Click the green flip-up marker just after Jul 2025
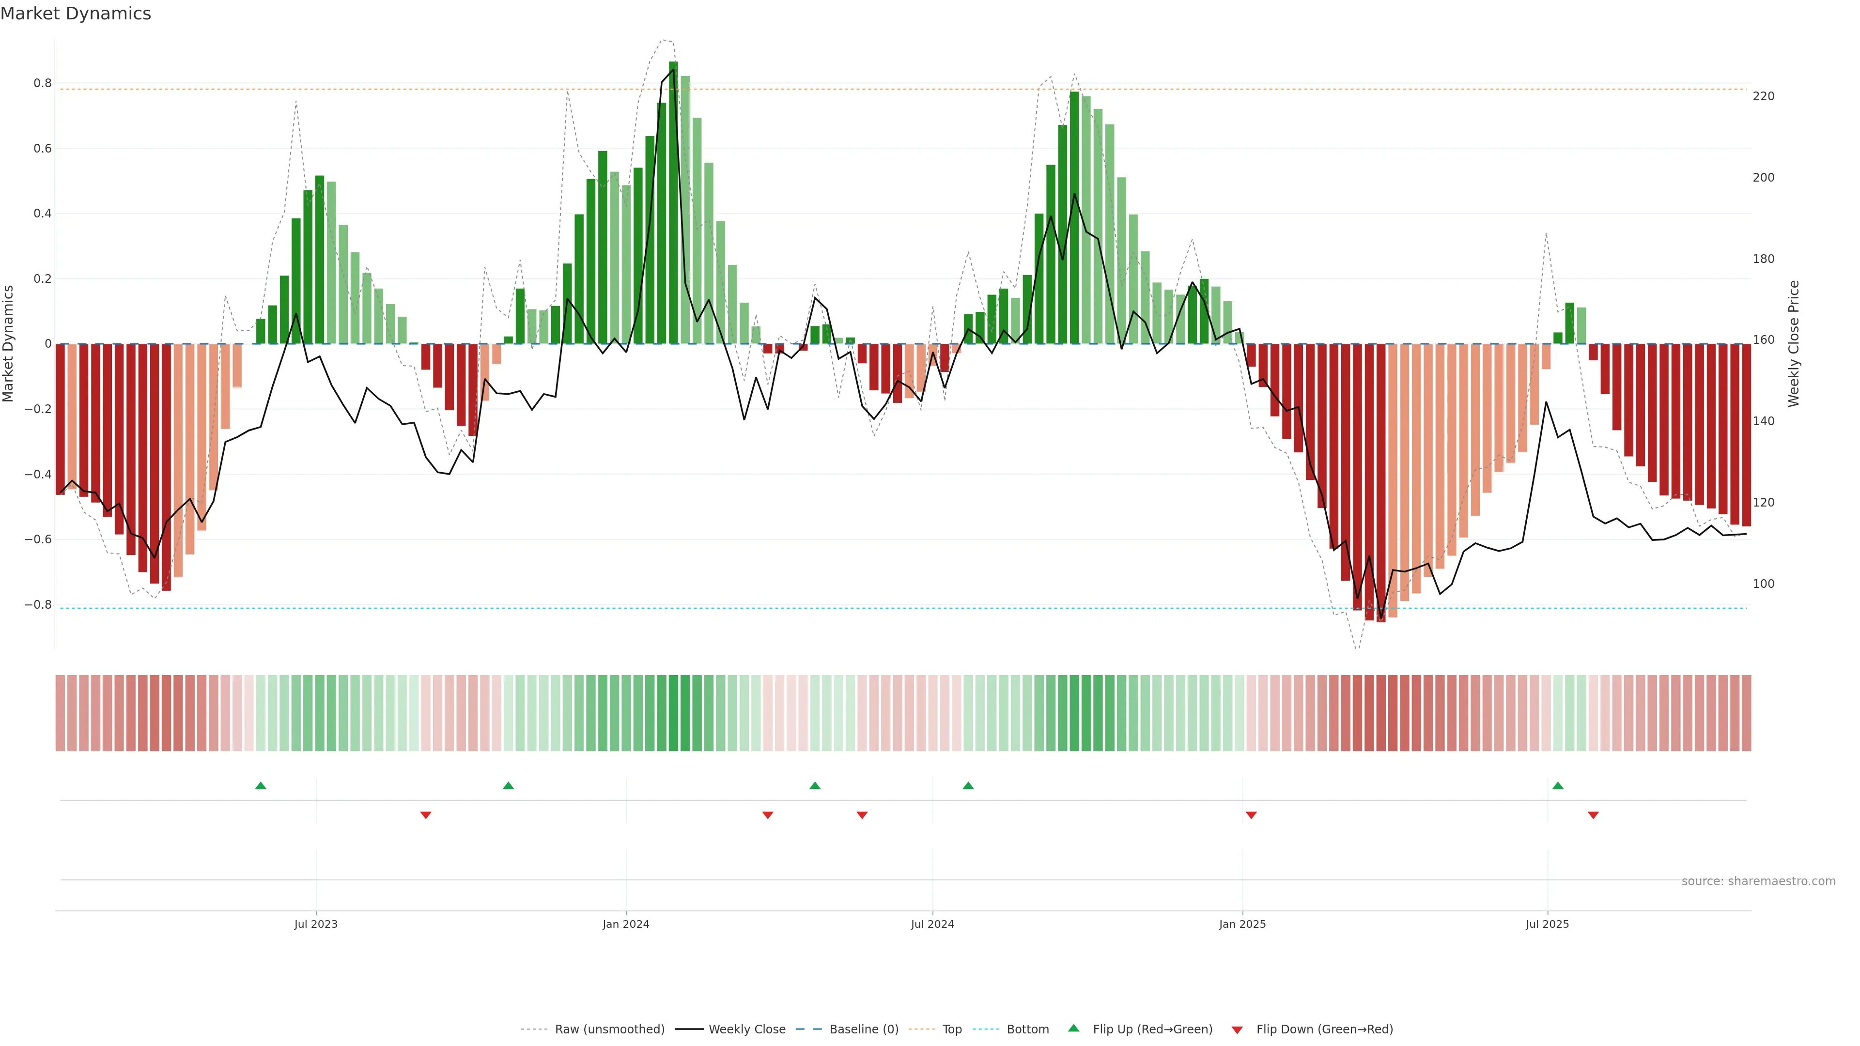Screen dimensions: 1860x1046 1557,785
